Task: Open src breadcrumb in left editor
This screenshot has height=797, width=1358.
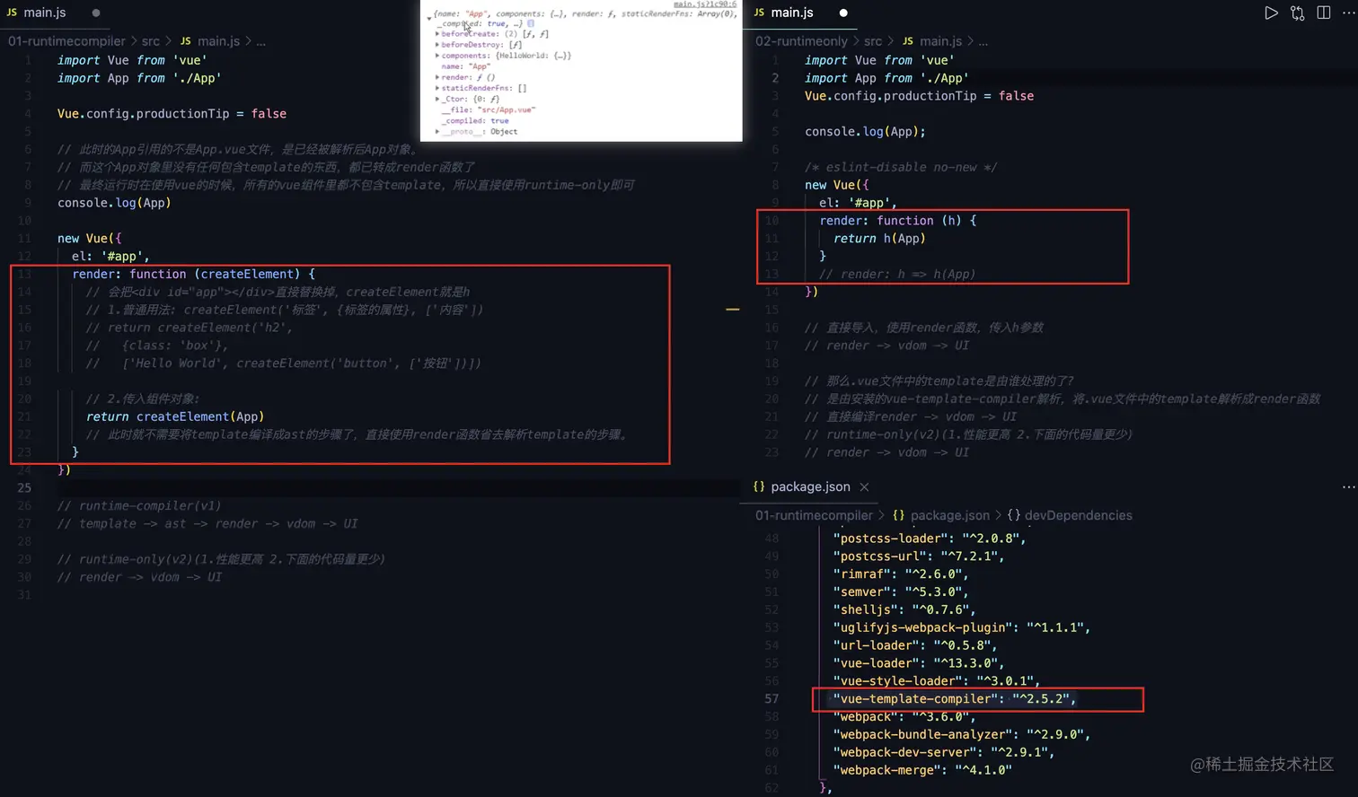Action: (x=150, y=41)
